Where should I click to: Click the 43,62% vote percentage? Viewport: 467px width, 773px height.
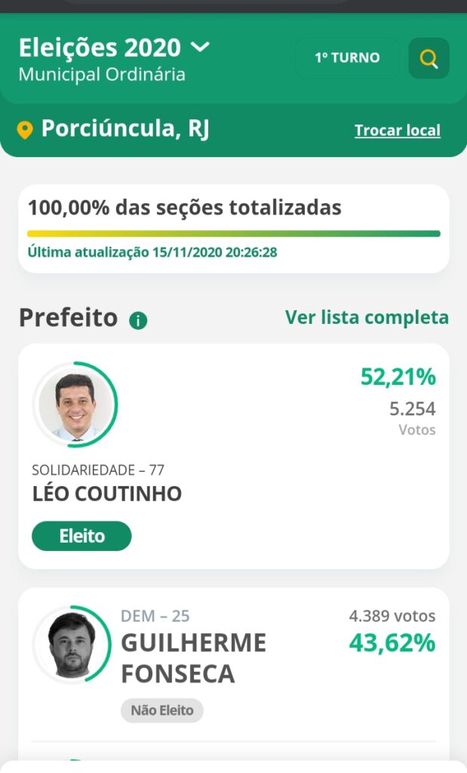(392, 643)
